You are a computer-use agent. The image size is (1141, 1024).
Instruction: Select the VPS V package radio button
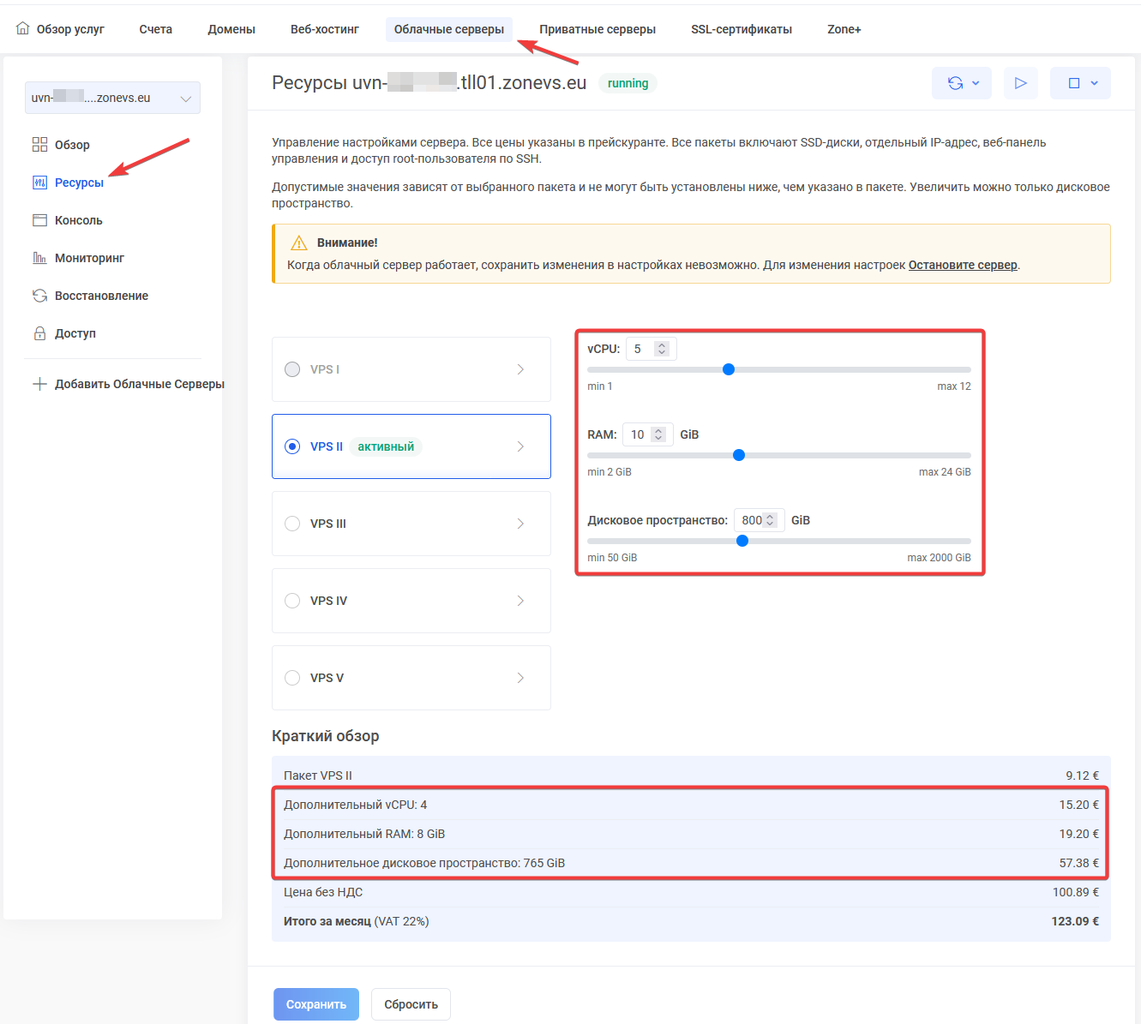coord(292,678)
